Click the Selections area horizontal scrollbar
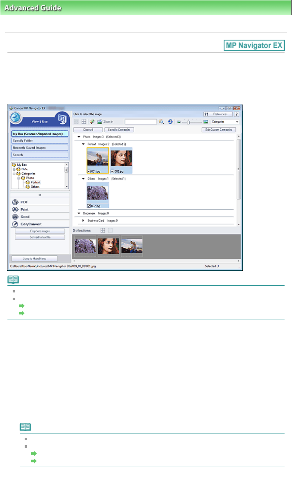The image size is (292, 478). pyautogui.click(x=156, y=261)
